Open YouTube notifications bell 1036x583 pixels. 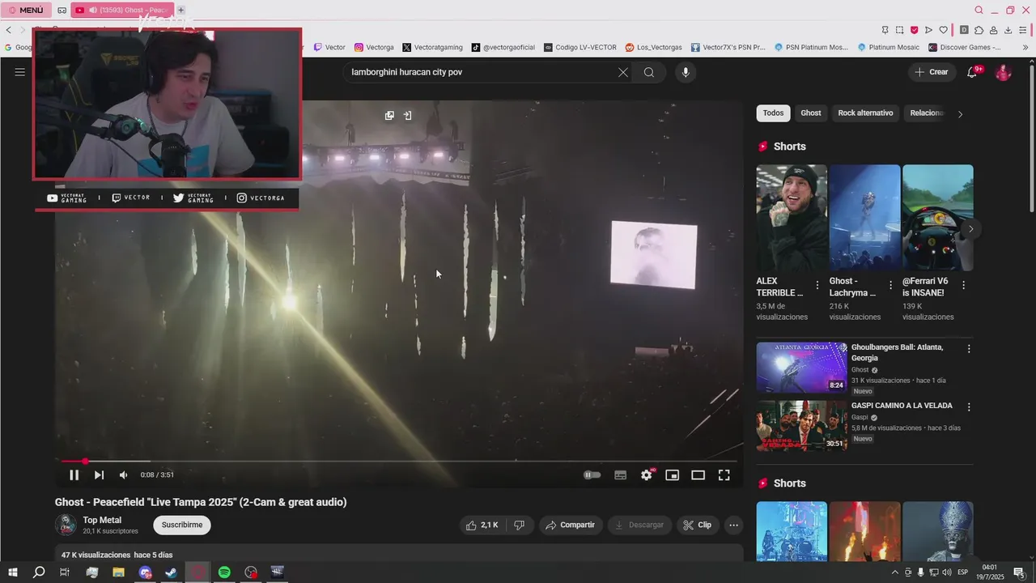click(x=973, y=72)
